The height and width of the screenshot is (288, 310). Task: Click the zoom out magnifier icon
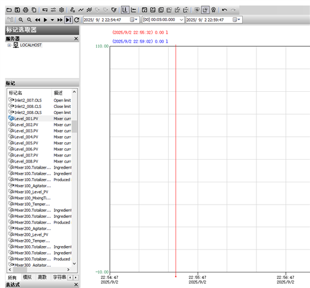[29, 20]
